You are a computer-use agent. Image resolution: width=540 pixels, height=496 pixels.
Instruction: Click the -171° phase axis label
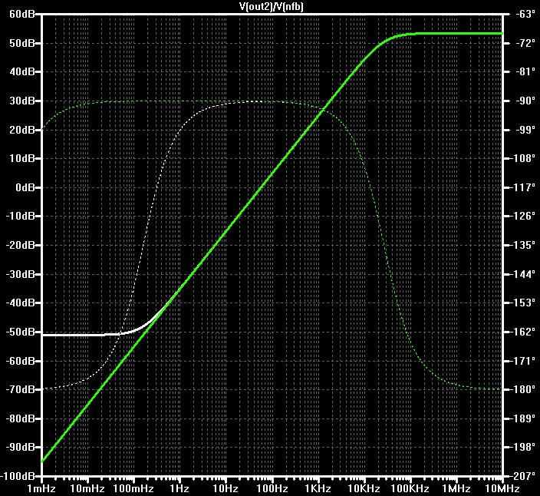coord(523,361)
